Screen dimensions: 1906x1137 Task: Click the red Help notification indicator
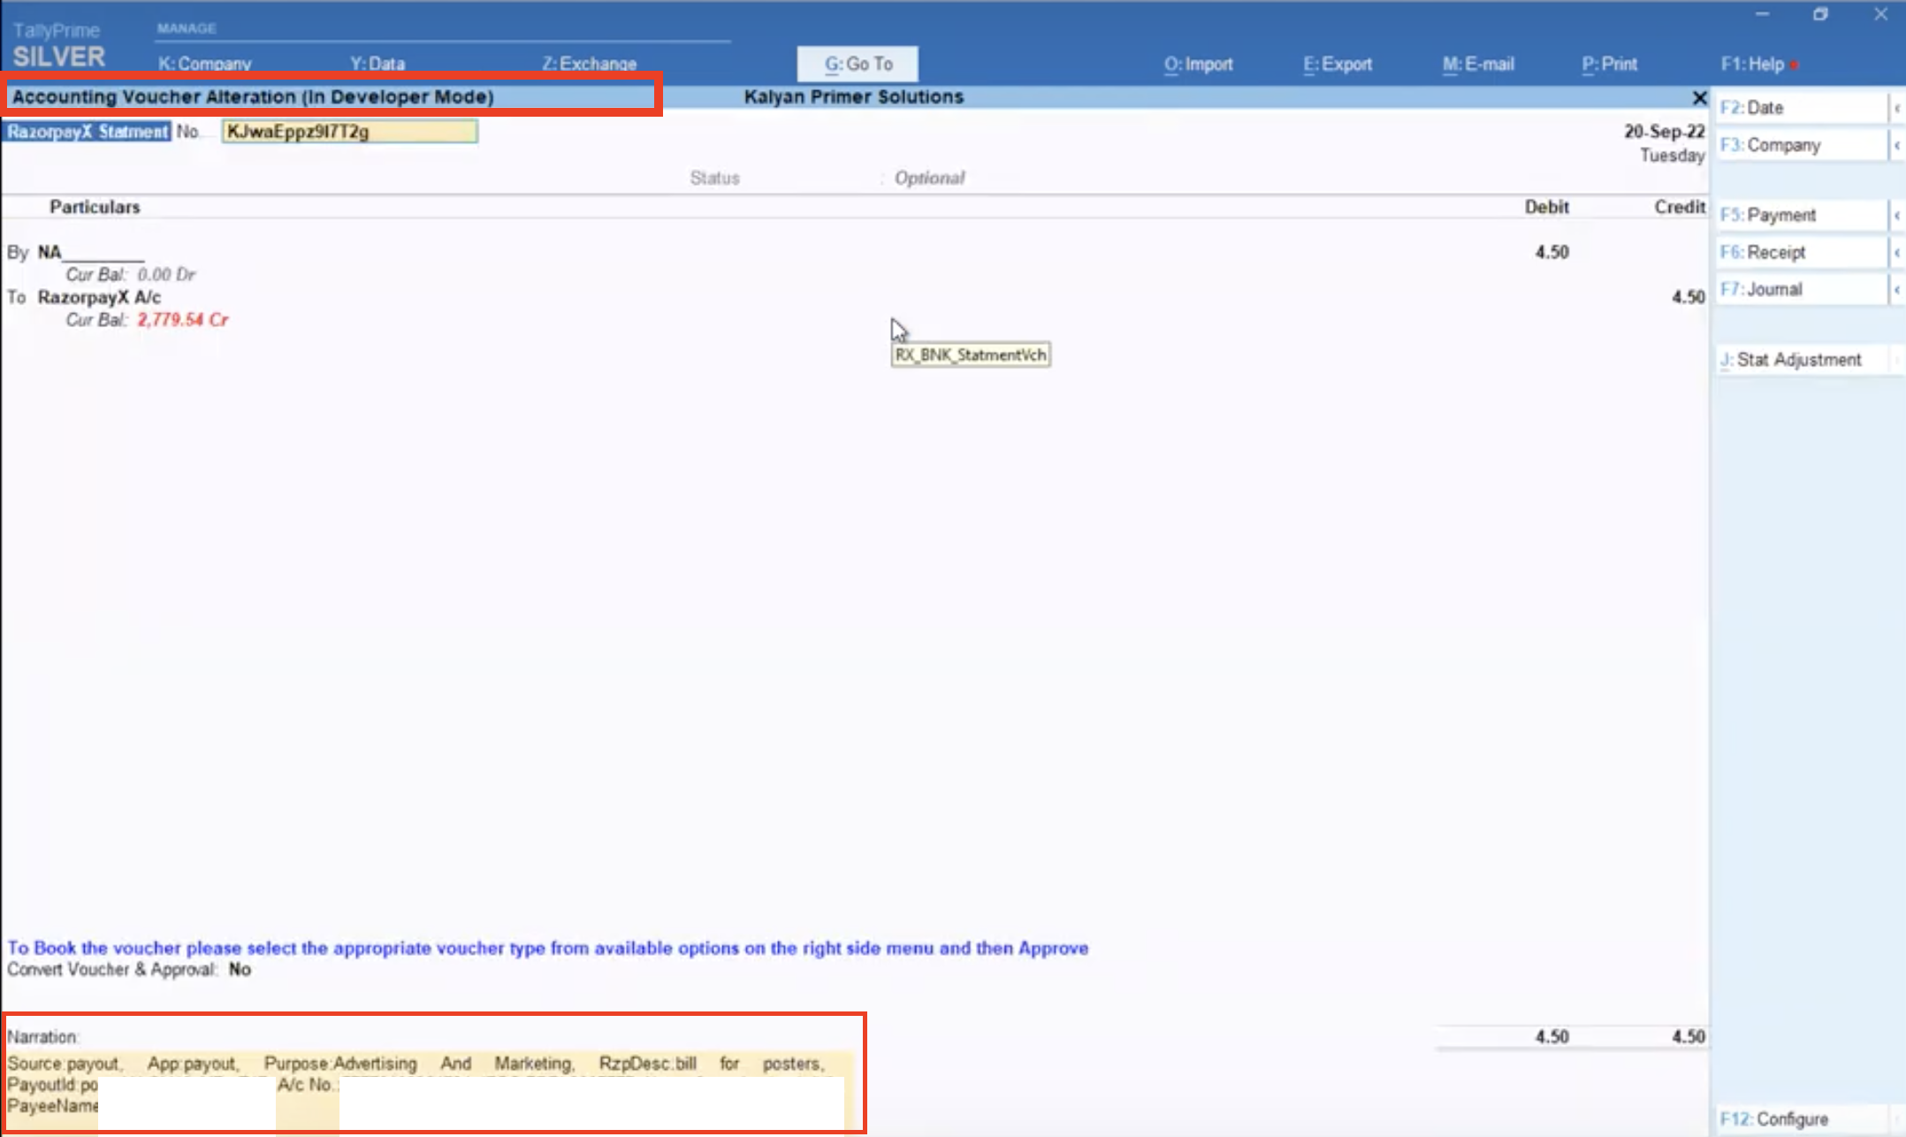tap(1795, 64)
